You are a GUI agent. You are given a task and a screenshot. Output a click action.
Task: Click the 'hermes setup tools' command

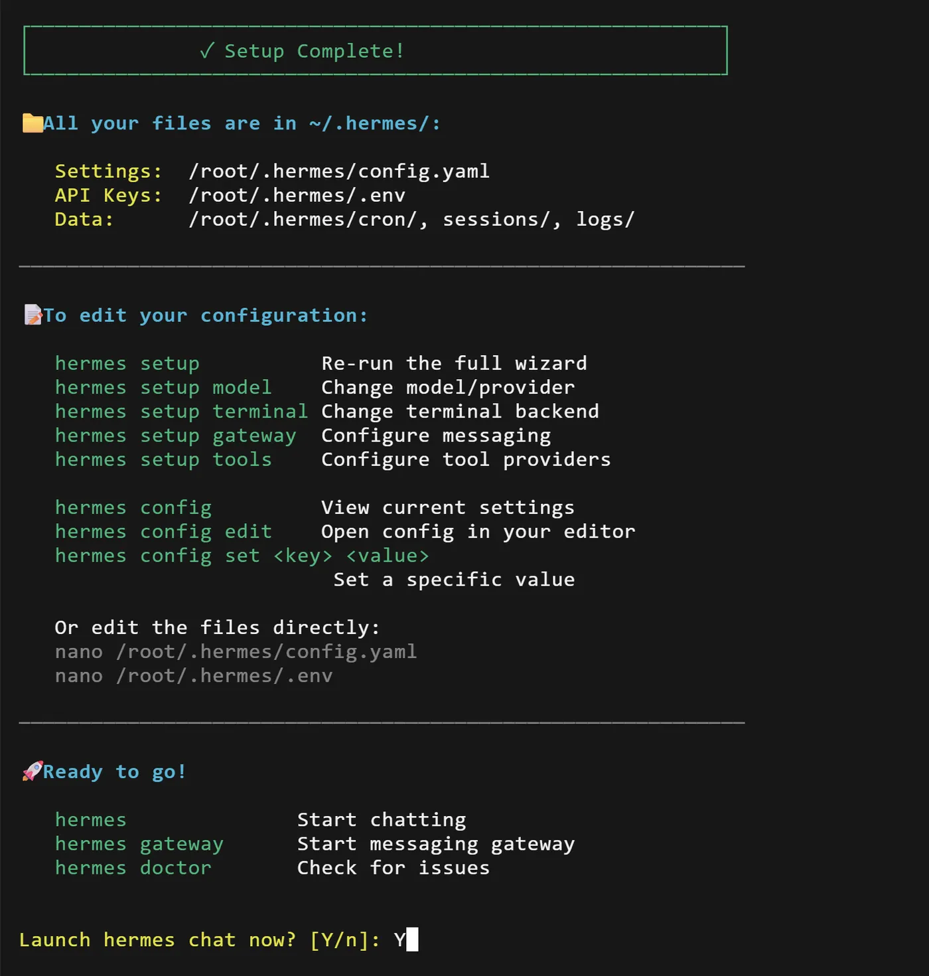click(163, 459)
